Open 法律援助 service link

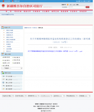(x=17, y=63)
